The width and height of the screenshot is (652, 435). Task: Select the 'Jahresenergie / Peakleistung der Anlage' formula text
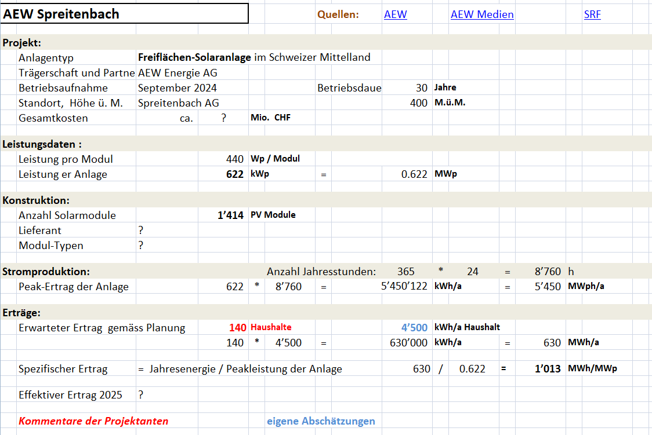click(x=246, y=369)
